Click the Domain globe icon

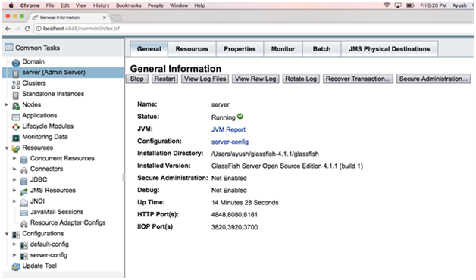16,63
